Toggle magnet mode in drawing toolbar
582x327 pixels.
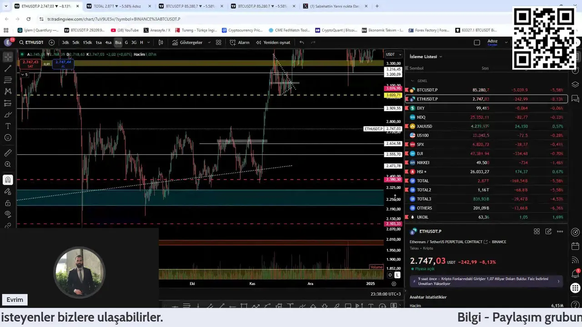[x=8, y=180]
